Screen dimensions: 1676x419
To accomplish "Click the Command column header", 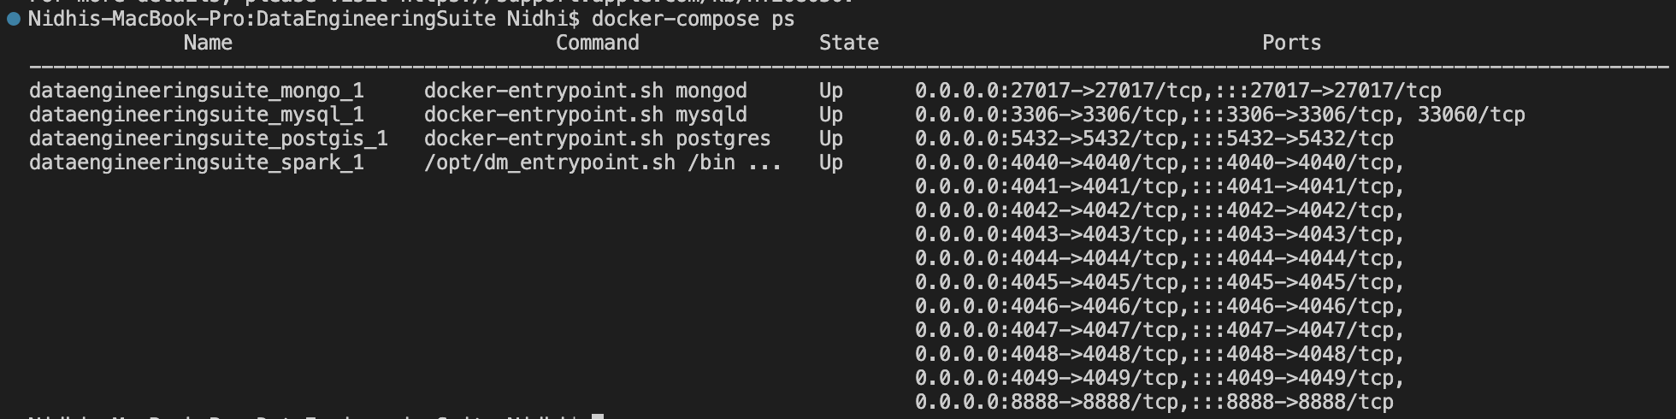I will (x=597, y=43).
